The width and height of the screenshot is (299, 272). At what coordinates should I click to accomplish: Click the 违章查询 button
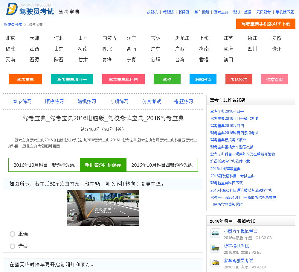(x=274, y=79)
